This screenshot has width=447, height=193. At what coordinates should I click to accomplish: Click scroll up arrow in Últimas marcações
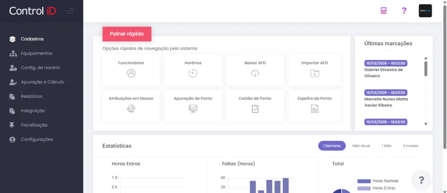(426, 58)
